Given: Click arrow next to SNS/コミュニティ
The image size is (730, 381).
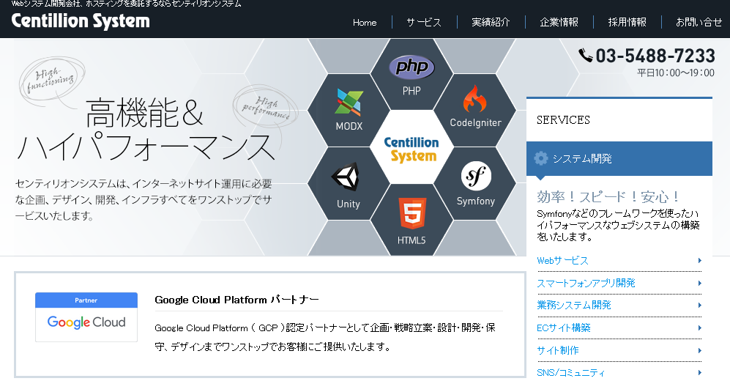Looking at the screenshot, I should pyautogui.click(x=700, y=373).
